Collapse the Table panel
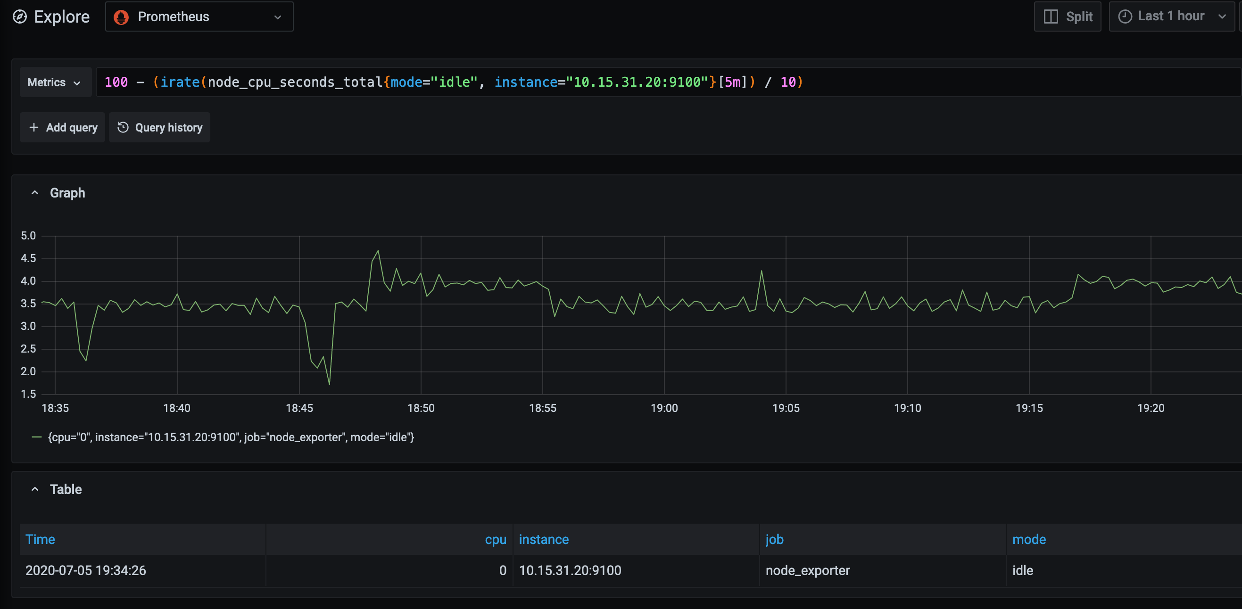The height and width of the screenshot is (609, 1242). [x=34, y=489]
